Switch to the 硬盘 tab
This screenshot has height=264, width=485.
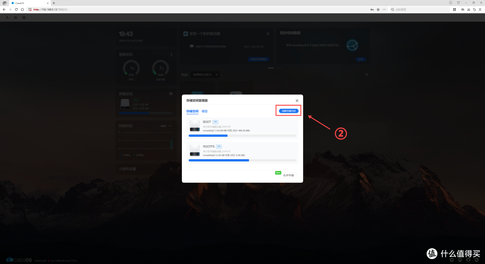click(204, 111)
